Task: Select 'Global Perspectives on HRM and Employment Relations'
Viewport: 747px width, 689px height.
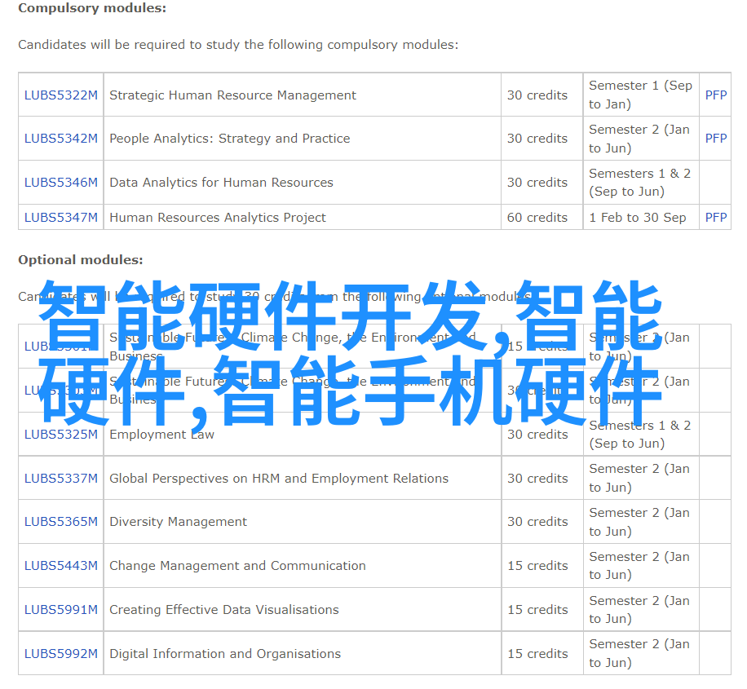Action: pos(279,478)
